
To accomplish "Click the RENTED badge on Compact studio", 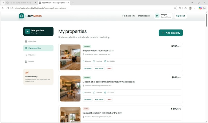I will pos(86,109).
